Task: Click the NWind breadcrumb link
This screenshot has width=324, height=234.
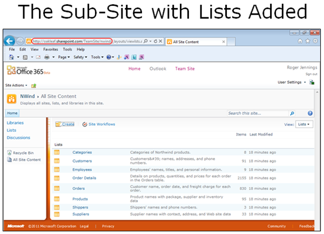Action: 28,97
